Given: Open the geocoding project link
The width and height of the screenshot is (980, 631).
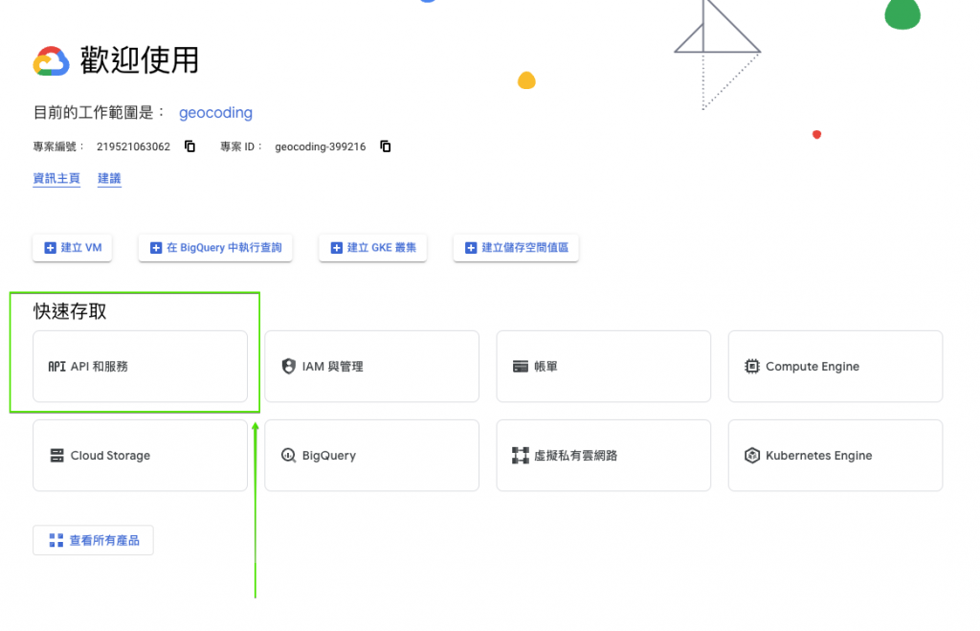Looking at the screenshot, I should click(x=215, y=113).
